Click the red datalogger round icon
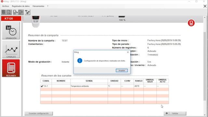The height and width of the screenshot is (117, 208). [x=191, y=23]
